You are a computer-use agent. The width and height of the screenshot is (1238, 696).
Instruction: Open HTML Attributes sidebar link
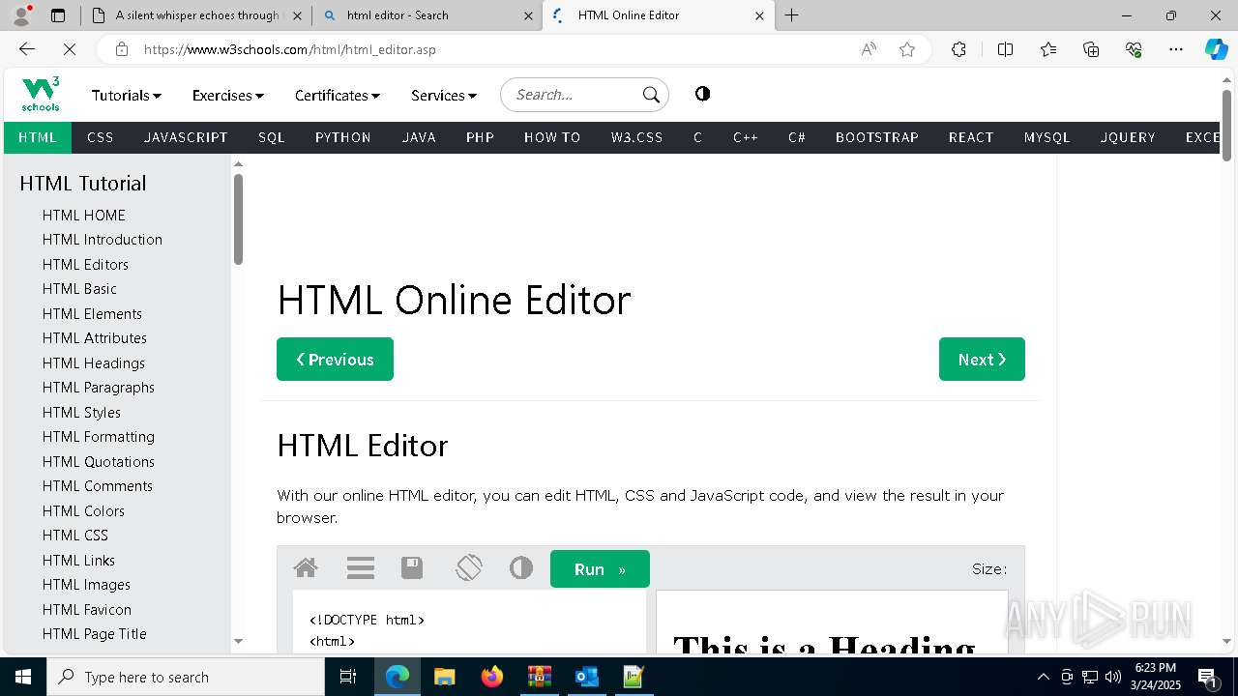pyautogui.click(x=95, y=338)
